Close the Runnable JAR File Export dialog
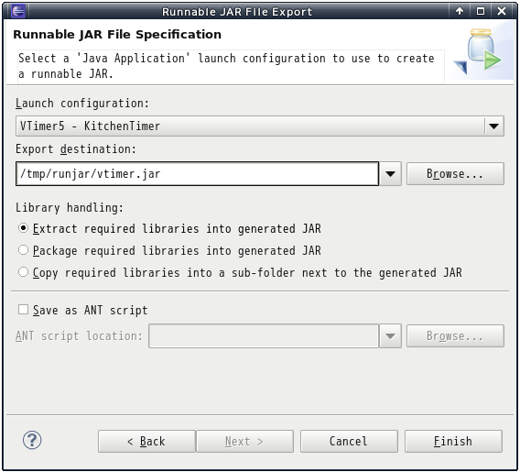 pyautogui.click(x=502, y=11)
